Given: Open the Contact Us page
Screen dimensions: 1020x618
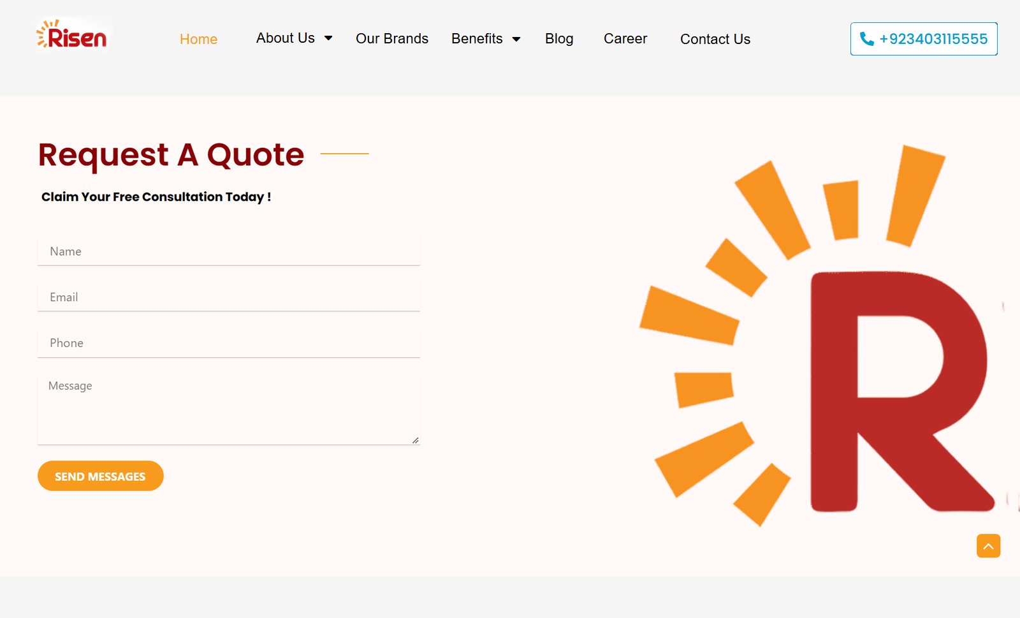Looking at the screenshot, I should (715, 39).
